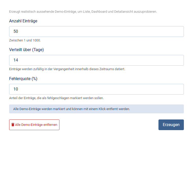Click the value 10 in the error rate field
The image size is (193, 183).
16,89
